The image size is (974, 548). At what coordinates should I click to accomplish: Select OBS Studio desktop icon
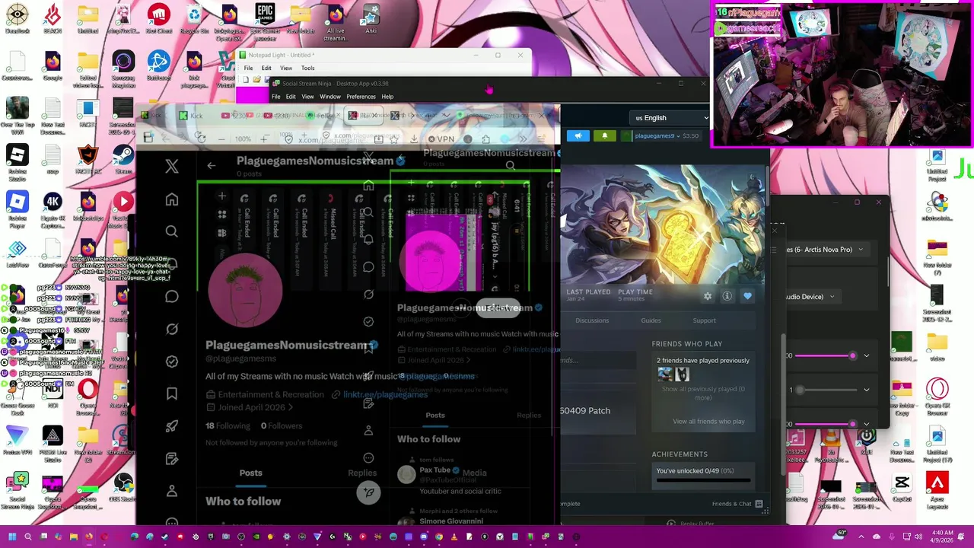tap(123, 488)
